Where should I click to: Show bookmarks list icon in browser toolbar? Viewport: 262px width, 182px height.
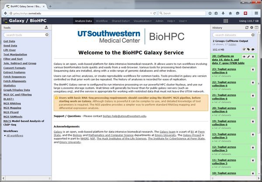pos(216,13)
